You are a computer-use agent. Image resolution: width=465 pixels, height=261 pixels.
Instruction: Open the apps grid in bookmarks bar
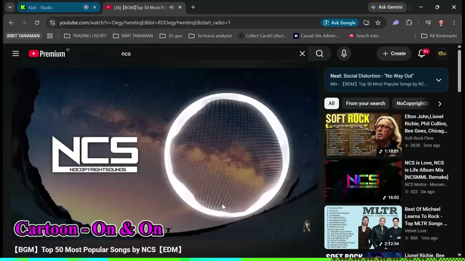(50, 36)
